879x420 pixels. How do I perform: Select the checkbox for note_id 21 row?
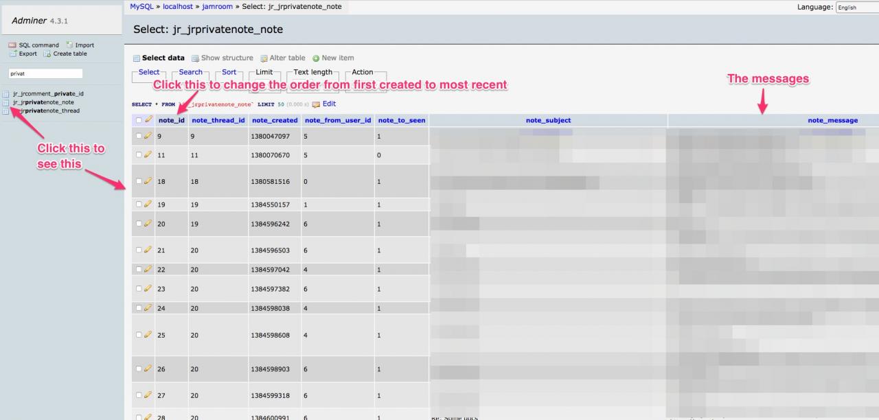(139, 250)
